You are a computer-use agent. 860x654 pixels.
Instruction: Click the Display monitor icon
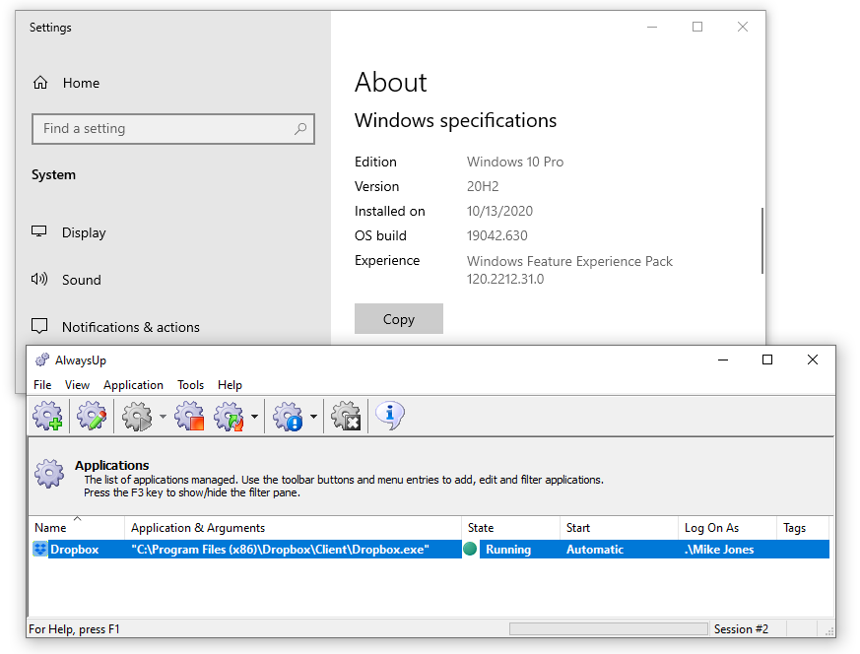[x=39, y=231]
